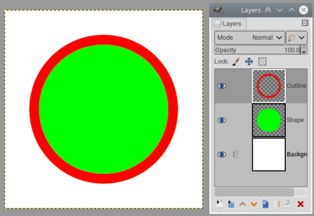
Task: Hide the Outline layer
Action: 222,86
